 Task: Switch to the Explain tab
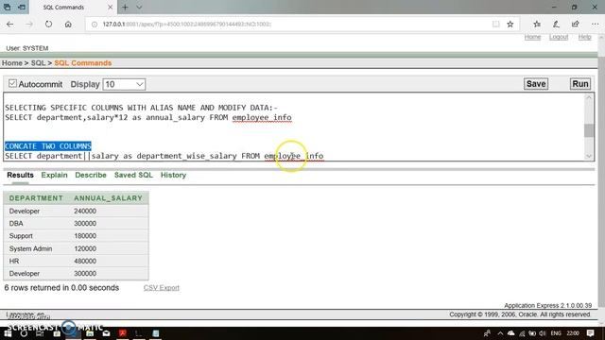pyautogui.click(x=54, y=175)
